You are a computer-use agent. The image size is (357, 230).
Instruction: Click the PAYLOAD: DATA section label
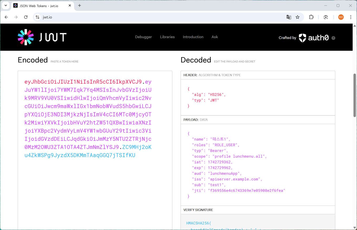(x=195, y=120)
